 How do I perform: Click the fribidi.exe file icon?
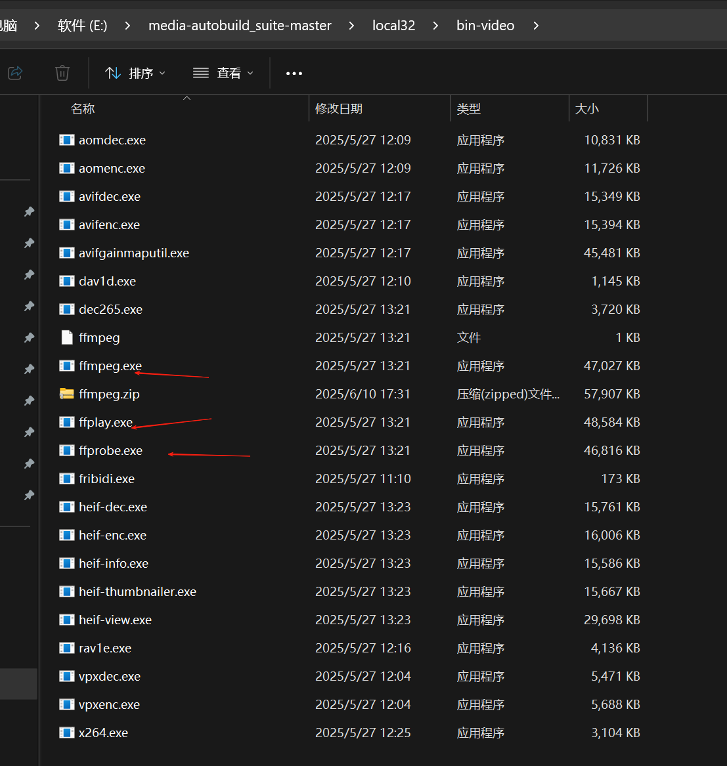pyautogui.click(x=66, y=479)
